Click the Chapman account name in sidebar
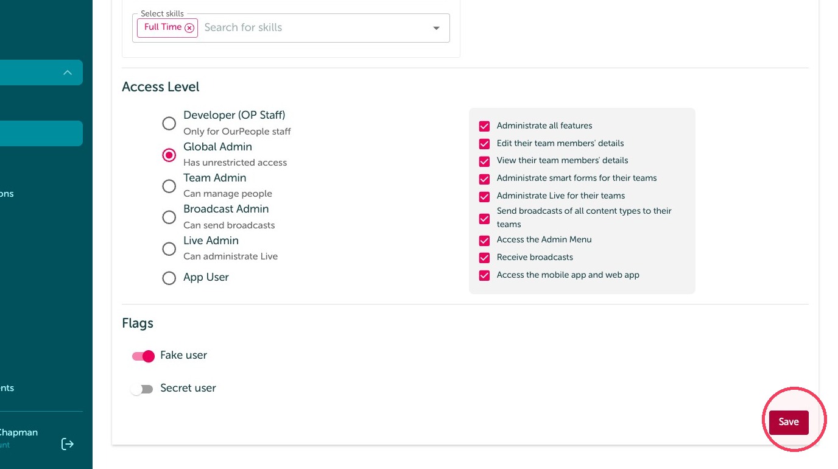 (x=19, y=432)
